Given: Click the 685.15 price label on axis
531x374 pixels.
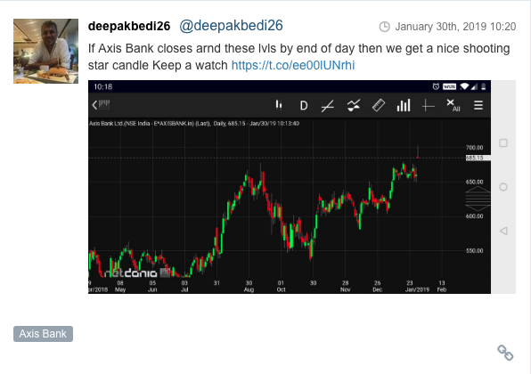Looking at the screenshot, I should tap(478, 159).
